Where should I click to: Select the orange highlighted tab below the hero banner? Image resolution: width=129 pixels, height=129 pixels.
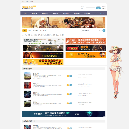[x=25, y=30]
